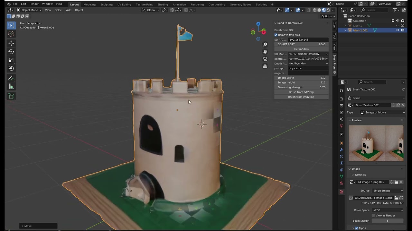This screenshot has height=231, width=412.
Task: Choose the Rotate tool
Action: coord(11,52)
